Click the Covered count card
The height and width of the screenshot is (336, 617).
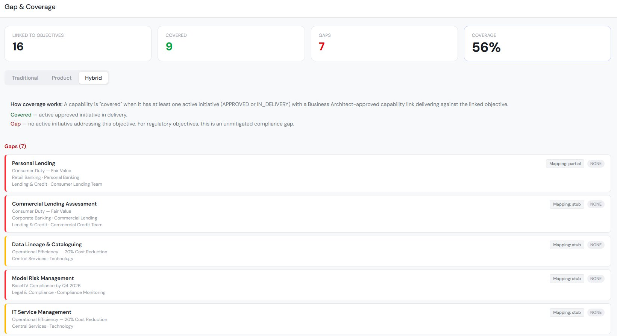click(231, 44)
